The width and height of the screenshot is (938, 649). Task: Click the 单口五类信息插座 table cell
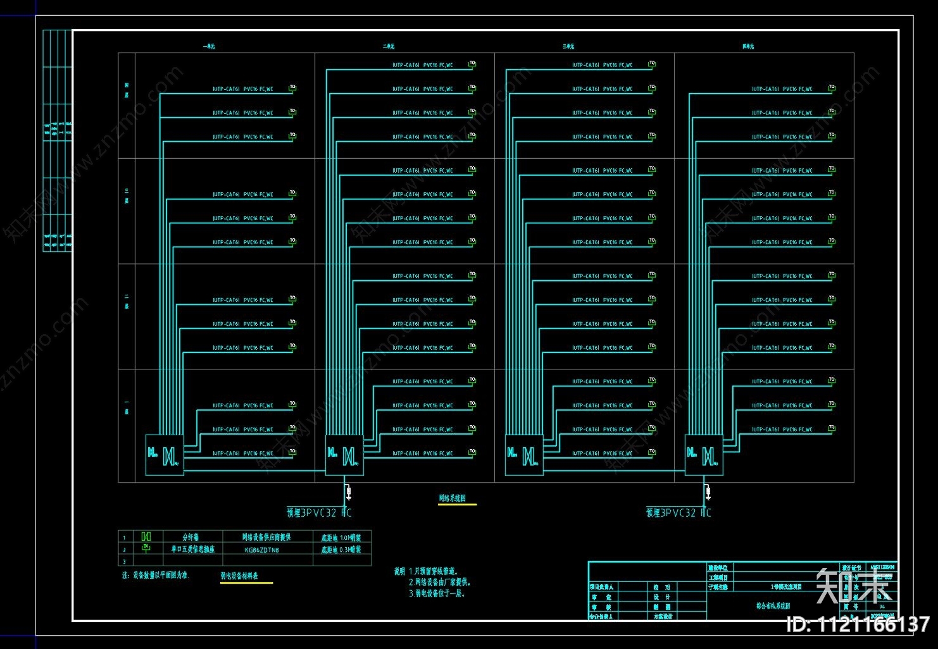coord(192,549)
